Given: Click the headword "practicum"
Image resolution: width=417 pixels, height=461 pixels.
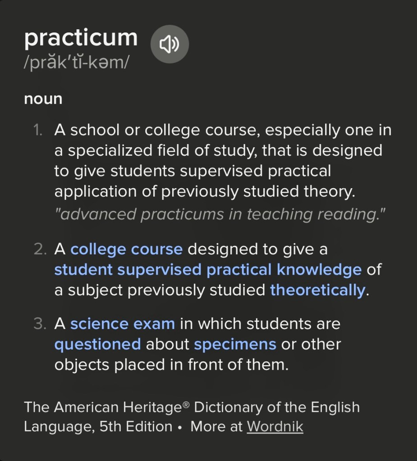Looking at the screenshot, I should click(81, 38).
